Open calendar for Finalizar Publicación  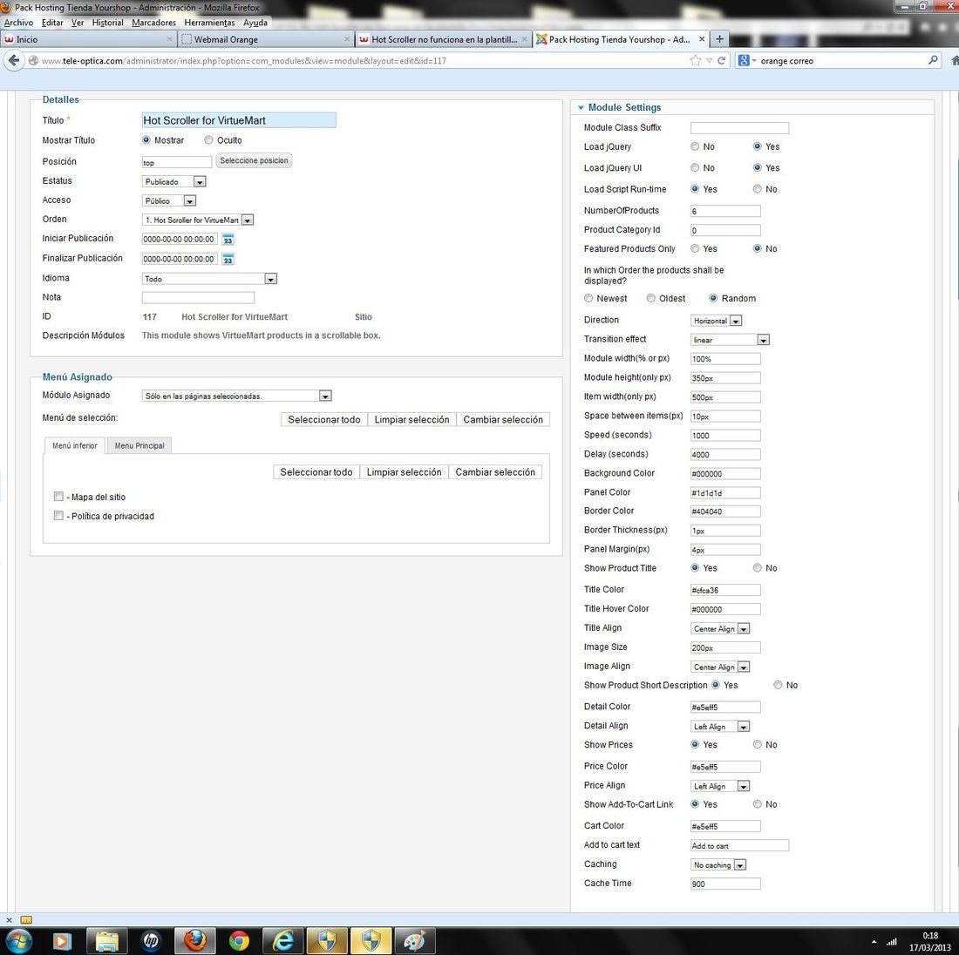[228, 260]
